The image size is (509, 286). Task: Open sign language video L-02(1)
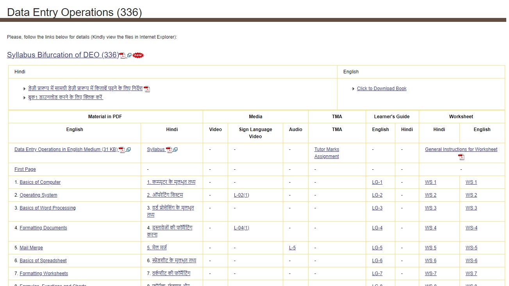click(241, 195)
